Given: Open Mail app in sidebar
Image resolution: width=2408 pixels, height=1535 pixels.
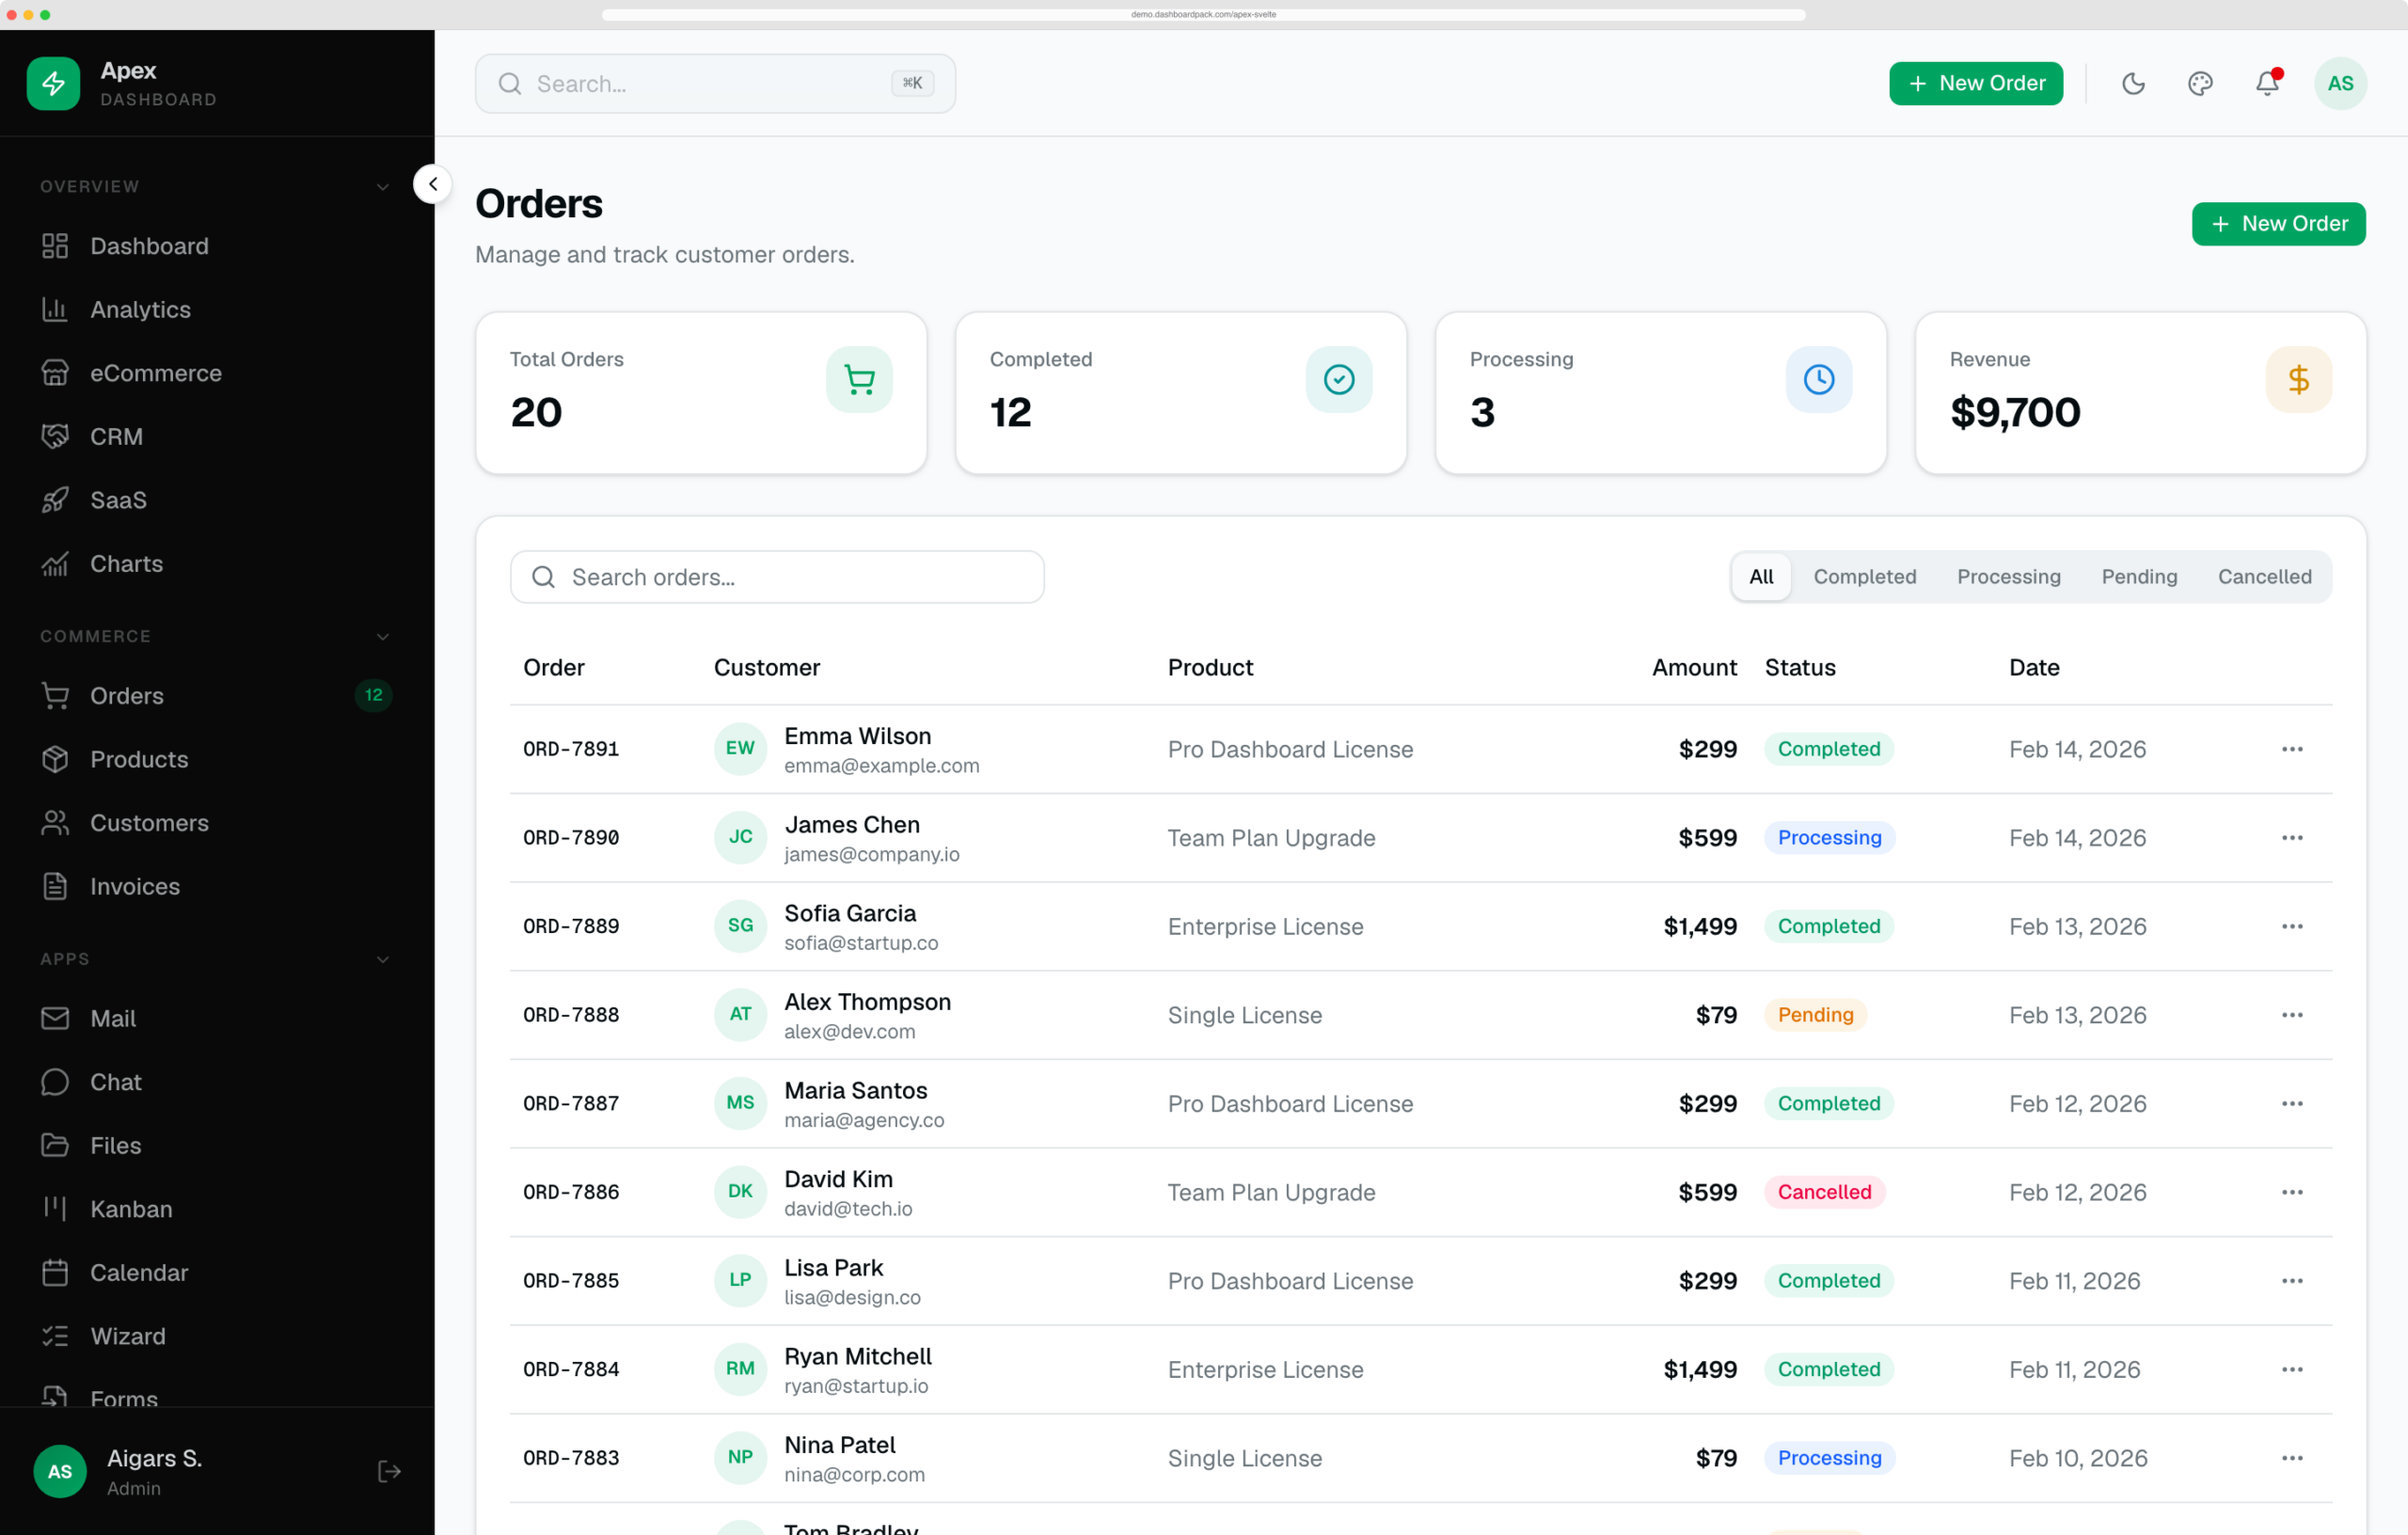Looking at the screenshot, I should pos(217,1019).
